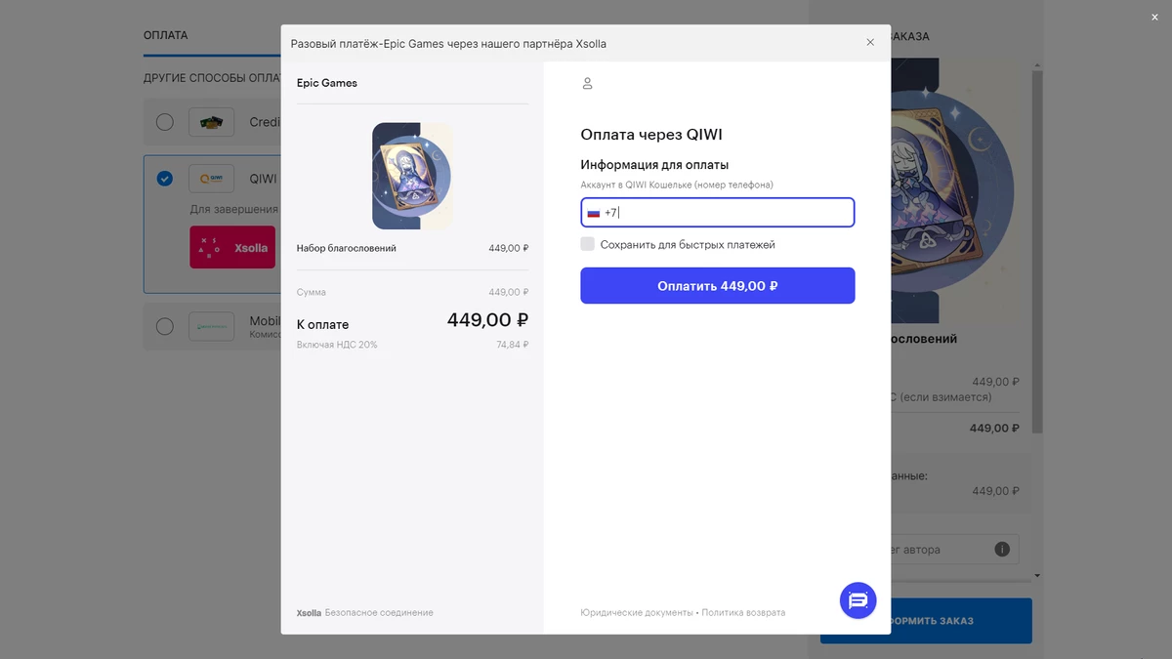Click the product image in dialog
The image size is (1172, 659).
pyautogui.click(x=412, y=176)
